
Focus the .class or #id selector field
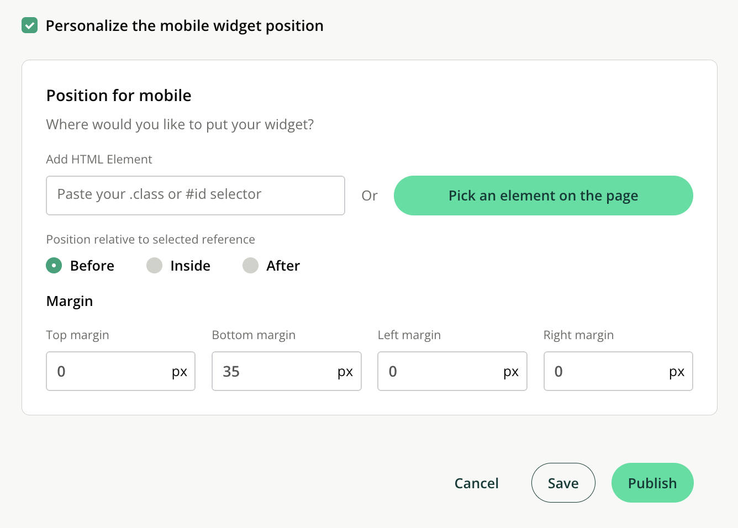tap(196, 196)
